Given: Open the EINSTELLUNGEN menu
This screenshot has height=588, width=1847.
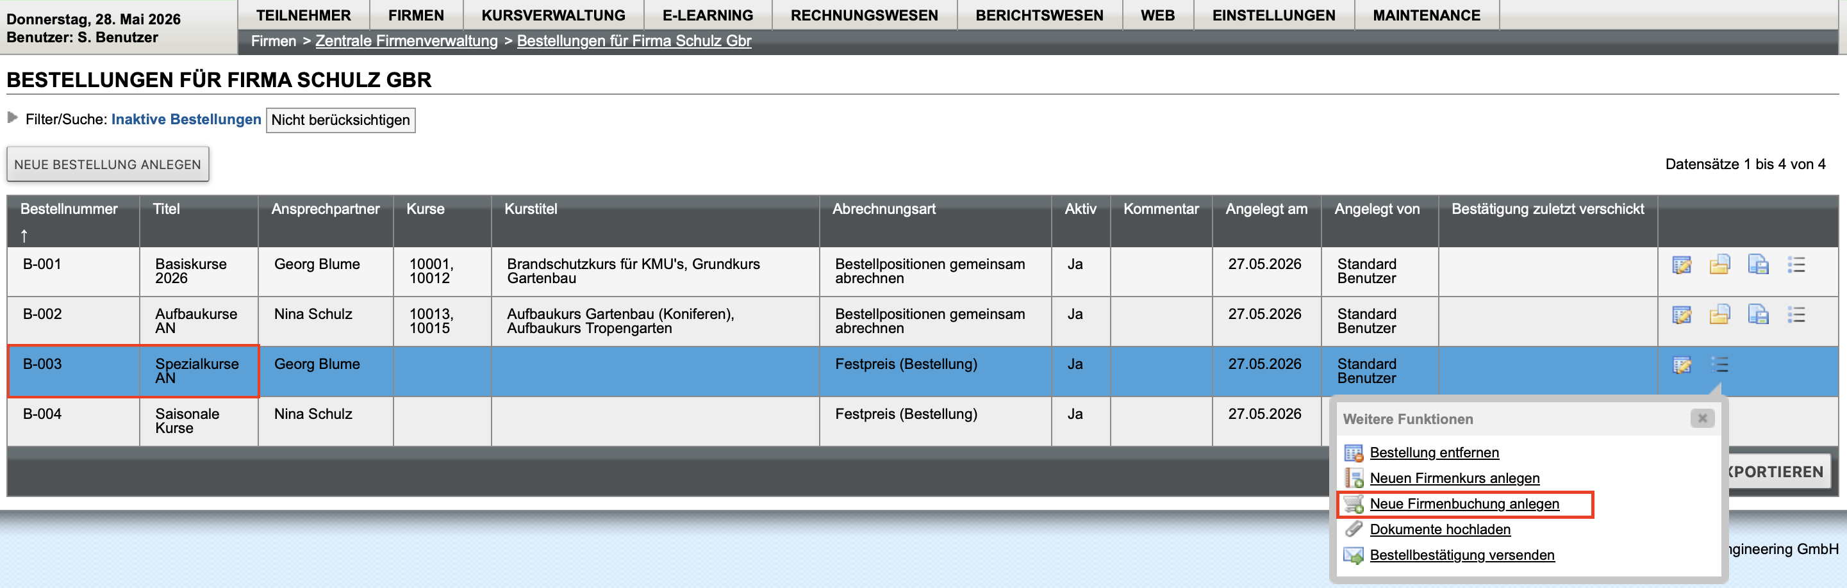Looking at the screenshot, I should coord(1273,15).
